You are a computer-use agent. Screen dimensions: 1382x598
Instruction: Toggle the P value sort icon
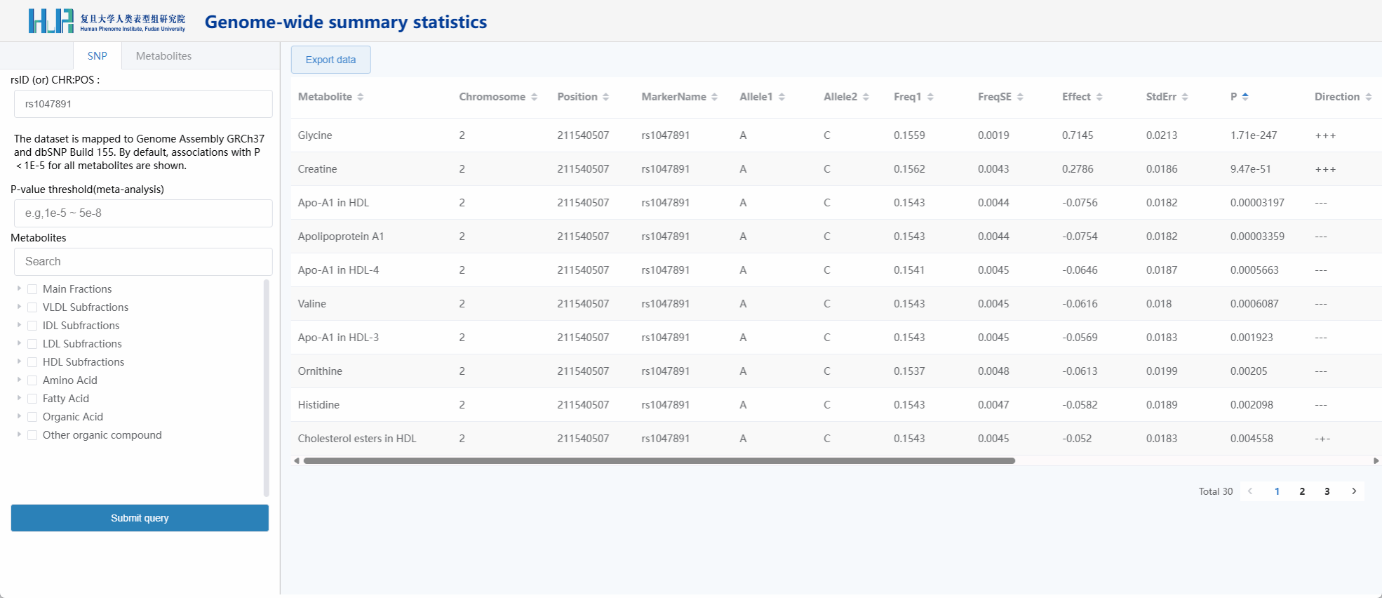(1245, 97)
